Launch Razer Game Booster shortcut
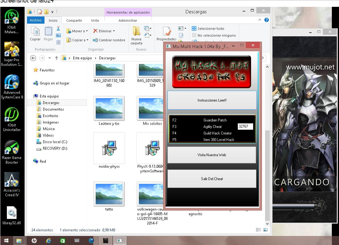Viewport: 339px width, 245px height. [12, 147]
